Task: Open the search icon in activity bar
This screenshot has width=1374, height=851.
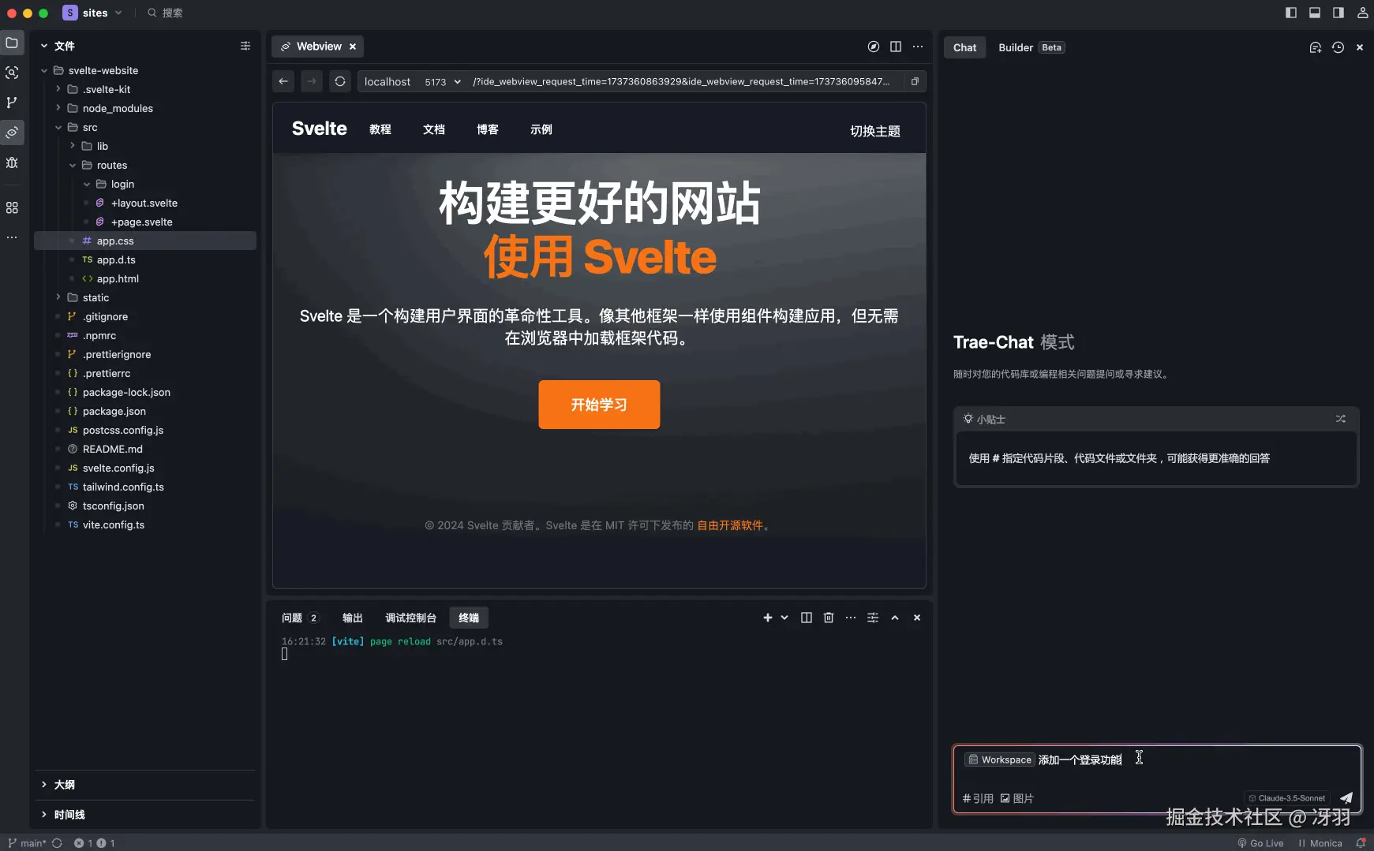Action: click(x=12, y=73)
